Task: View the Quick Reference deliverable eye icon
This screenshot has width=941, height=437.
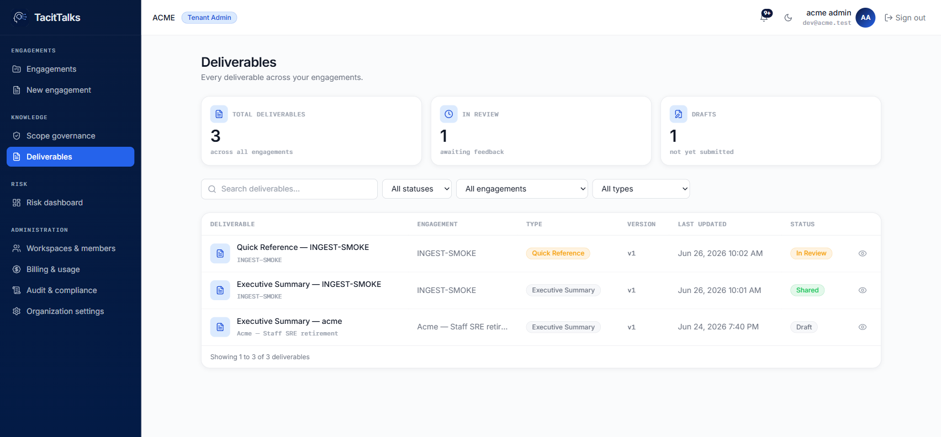Action: pyautogui.click(x=863, y=253)
